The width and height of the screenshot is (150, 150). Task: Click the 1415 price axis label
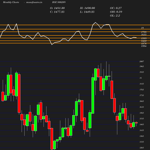[142, 130]
